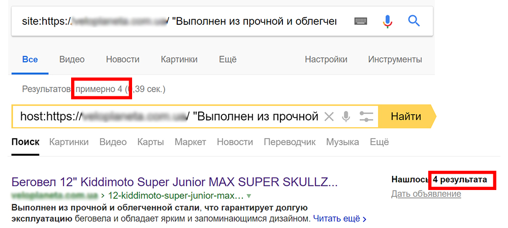The width and height of the screenshot is (508, 228).
Task: Click the blue Google search magnifier
Action: coord(414,21)
